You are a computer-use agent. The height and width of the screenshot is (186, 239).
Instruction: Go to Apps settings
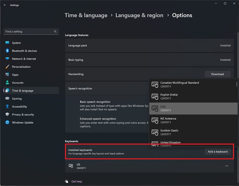(x=31, y=75)
